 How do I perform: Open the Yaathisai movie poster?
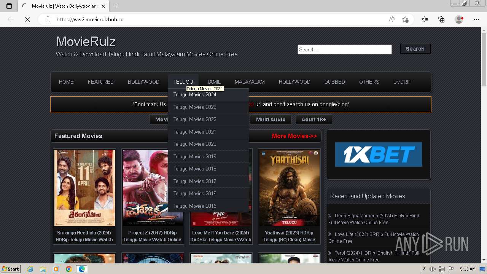pos(289,188)
